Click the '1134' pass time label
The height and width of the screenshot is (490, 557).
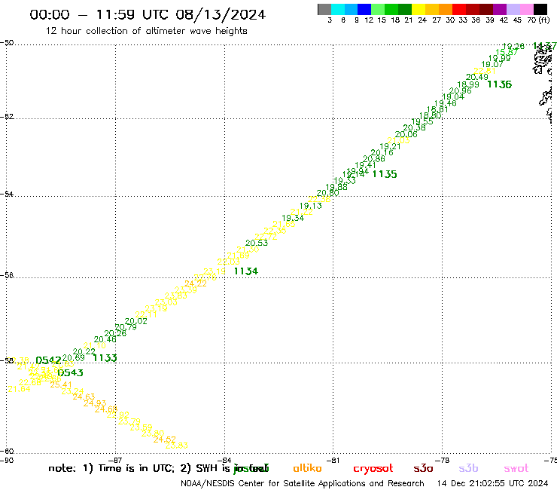tap(246, 271)
